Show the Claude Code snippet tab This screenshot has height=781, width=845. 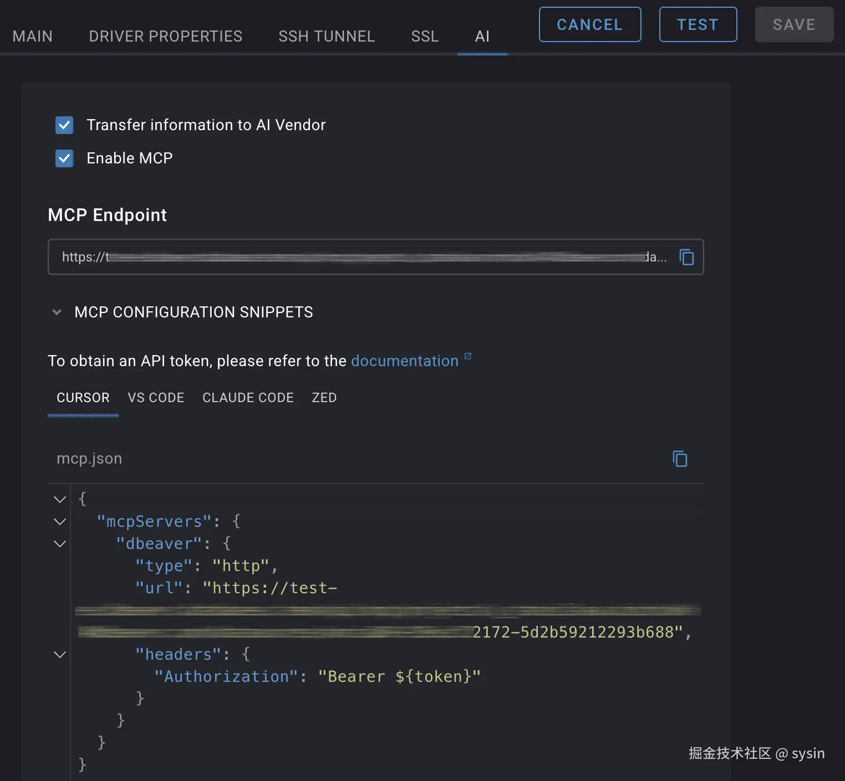click(248, 398)
